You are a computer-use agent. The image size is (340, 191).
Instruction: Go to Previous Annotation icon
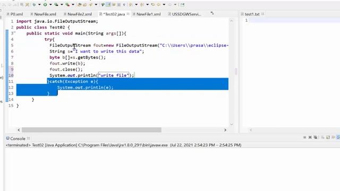click(x=142, y=5)
